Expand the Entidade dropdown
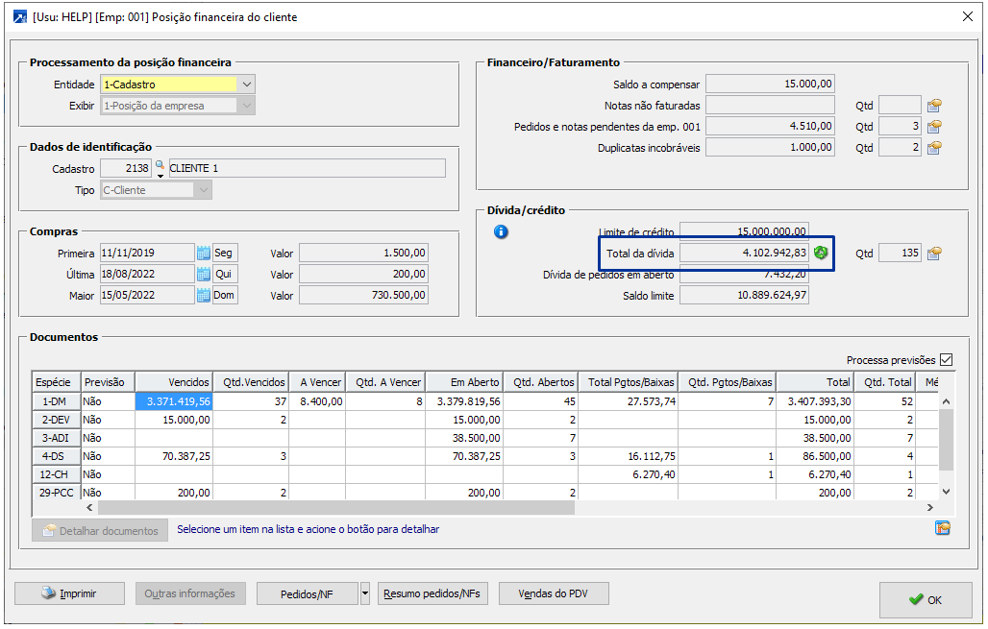Image resolution: width=988 pixels, height=629 pixels. click(x=247, y=85)
